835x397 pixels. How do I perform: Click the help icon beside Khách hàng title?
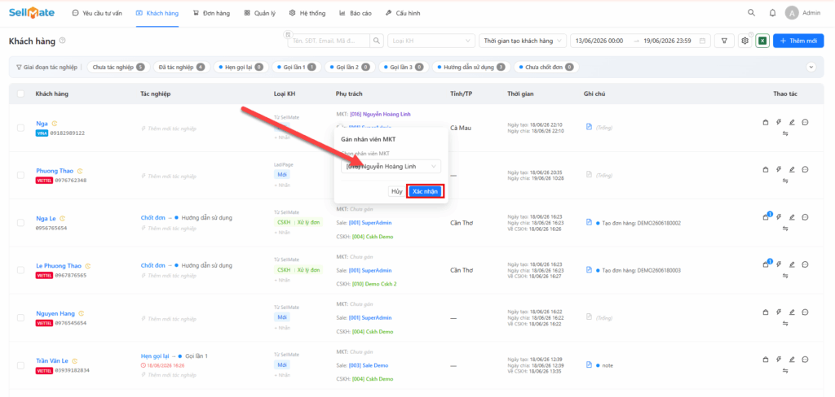coord(62,41)
